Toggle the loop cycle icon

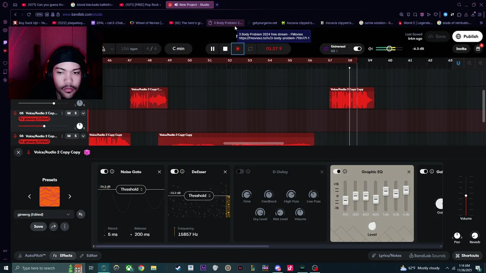tap(250, 49)
